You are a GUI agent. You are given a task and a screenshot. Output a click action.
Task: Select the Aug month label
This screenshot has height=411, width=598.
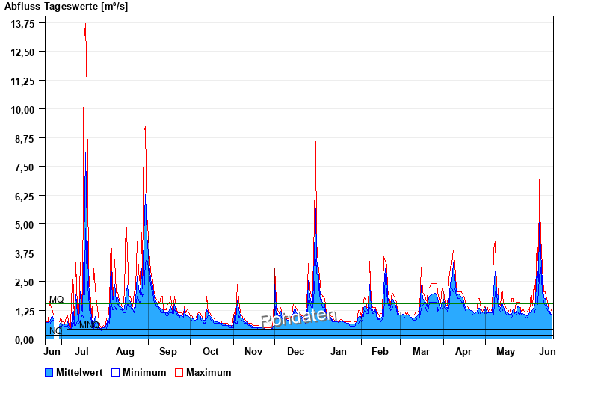coord(125,351)
